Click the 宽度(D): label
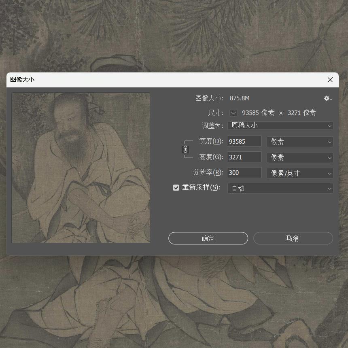This screenshot has width=348, height=348. click(211, 141)
